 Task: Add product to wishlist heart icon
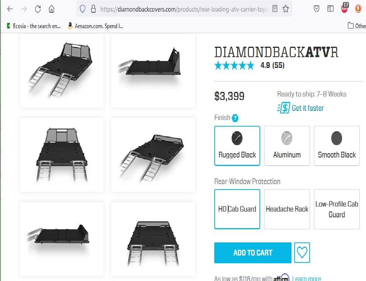coord(302,252)
